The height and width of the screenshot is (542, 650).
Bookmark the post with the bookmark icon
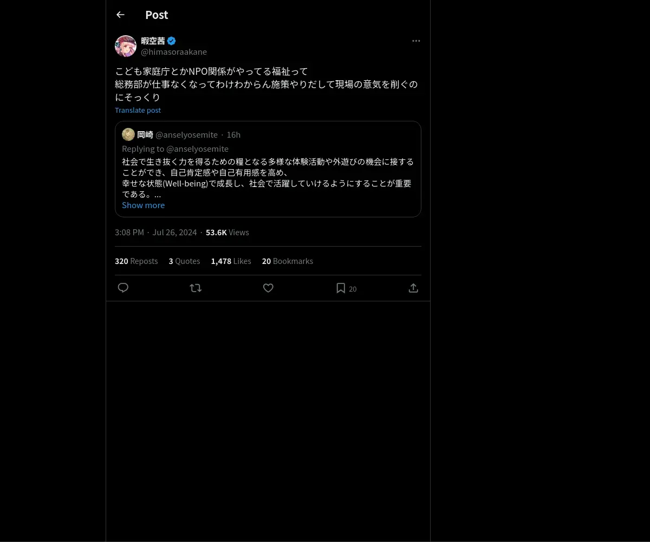(x=341, y=288)
